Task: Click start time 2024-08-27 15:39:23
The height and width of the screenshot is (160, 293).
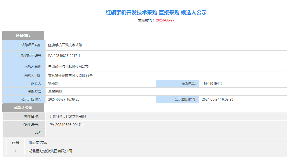Action: [x=64, y=99]
